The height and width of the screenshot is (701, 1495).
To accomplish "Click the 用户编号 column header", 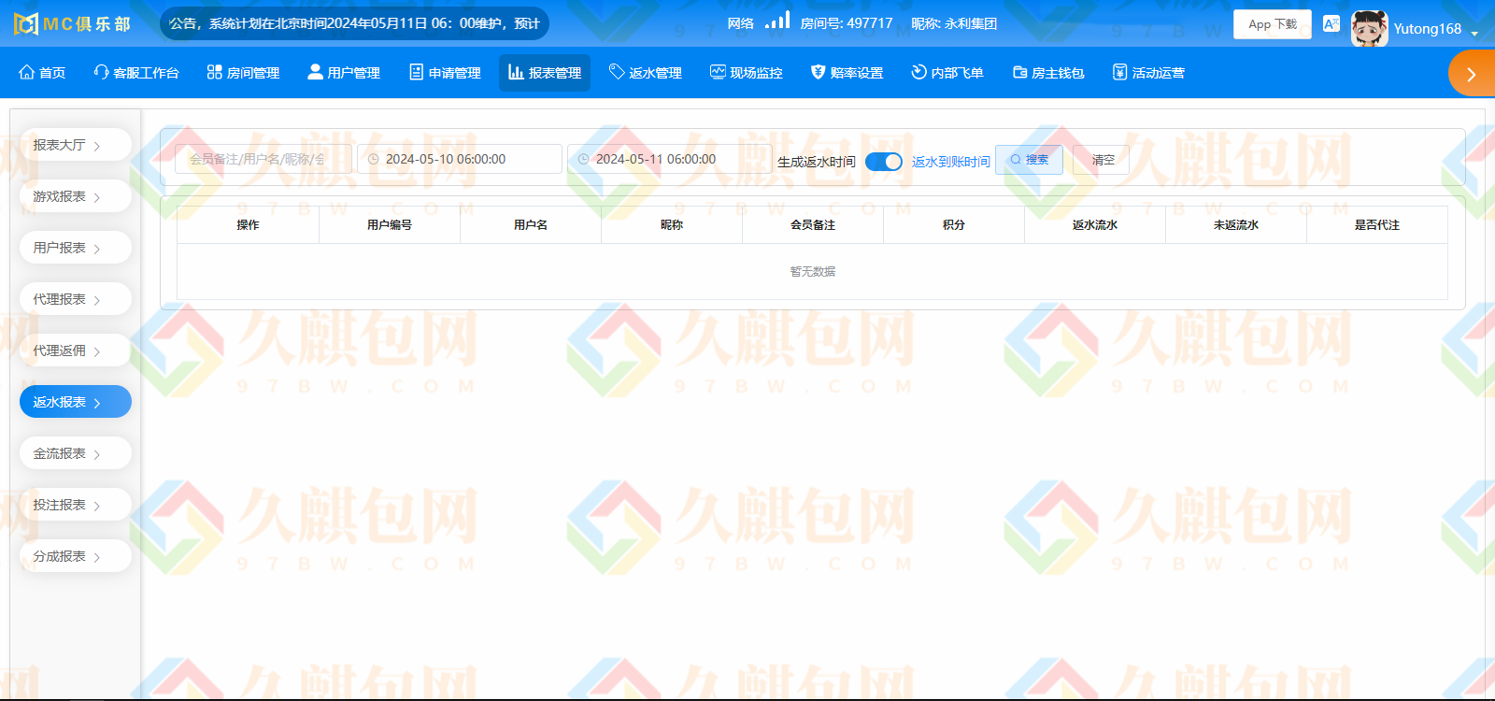I will (x=390, y=225).
